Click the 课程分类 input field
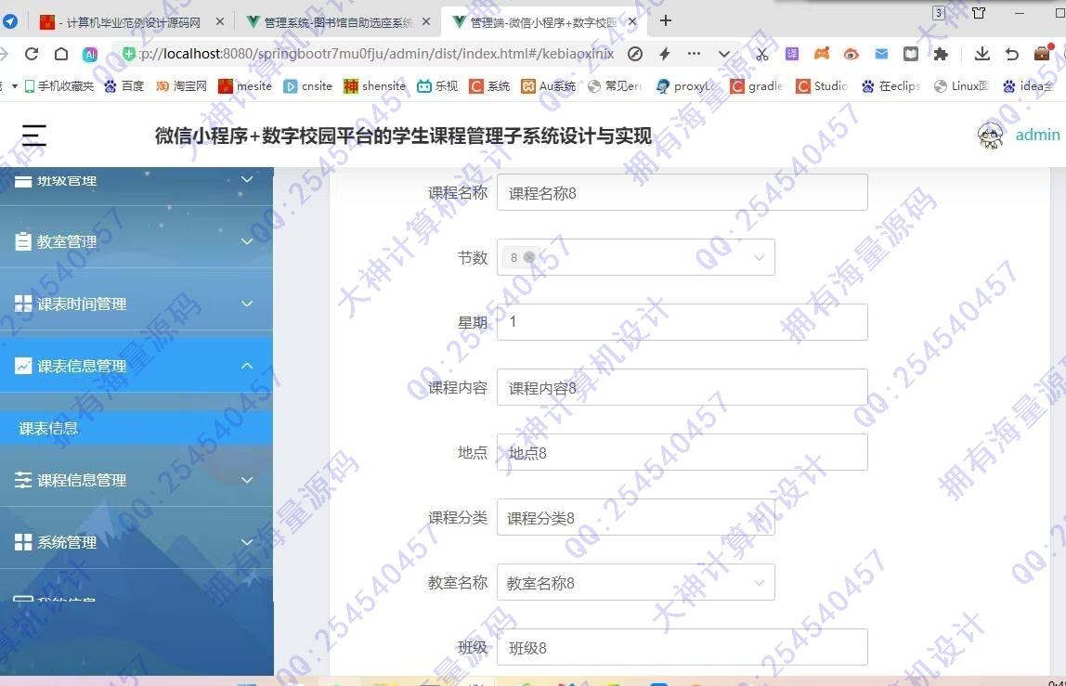1066x686 pixels. tap(636, 517)
